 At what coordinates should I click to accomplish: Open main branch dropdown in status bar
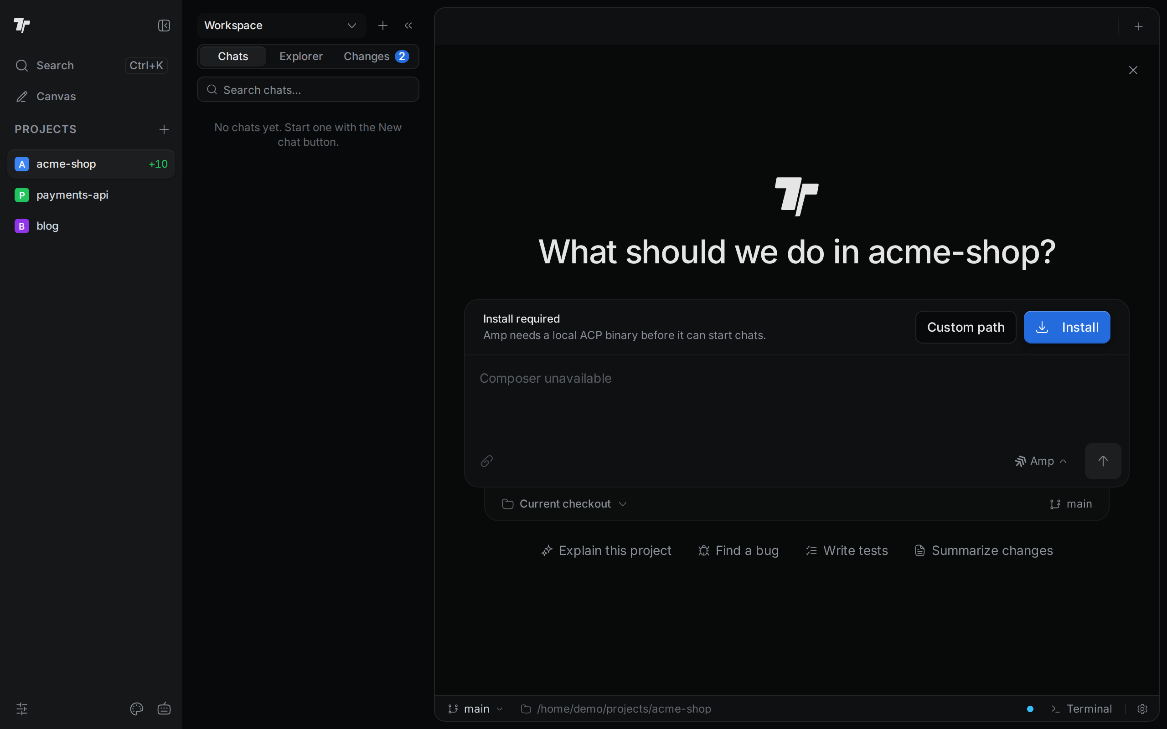click(475, 709)
